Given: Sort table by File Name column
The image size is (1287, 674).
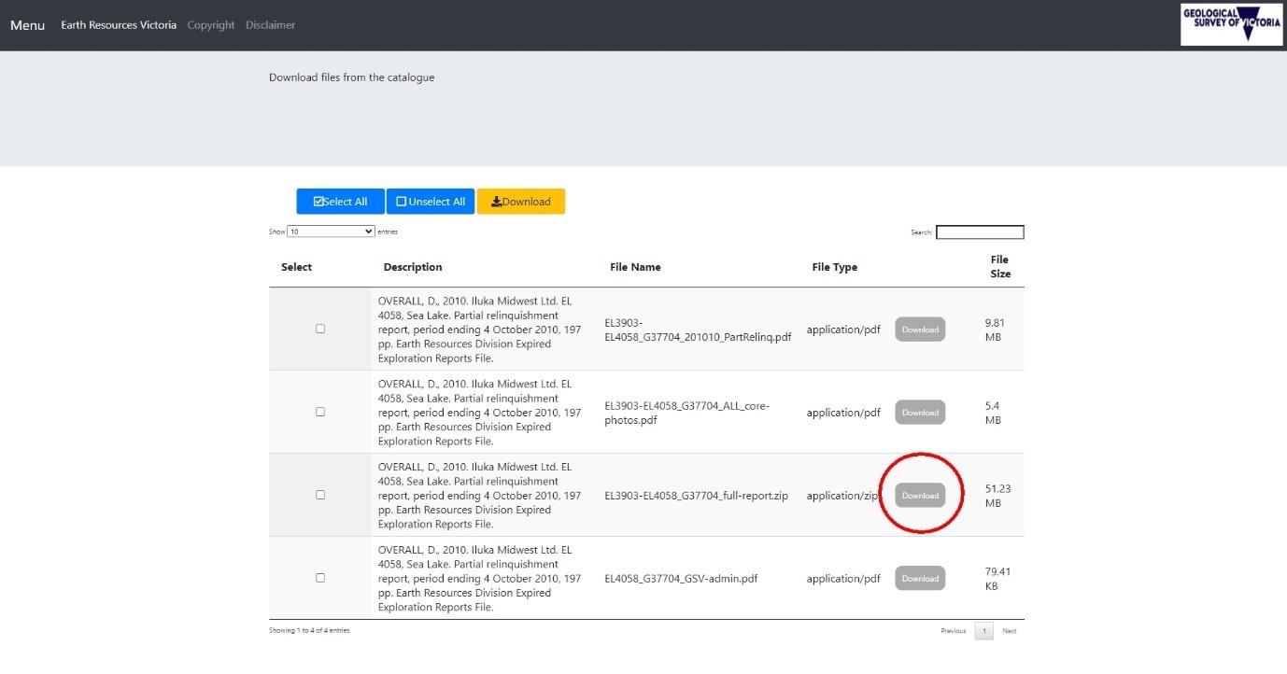Looking at the screenshot, I should [x=635, y=267].
